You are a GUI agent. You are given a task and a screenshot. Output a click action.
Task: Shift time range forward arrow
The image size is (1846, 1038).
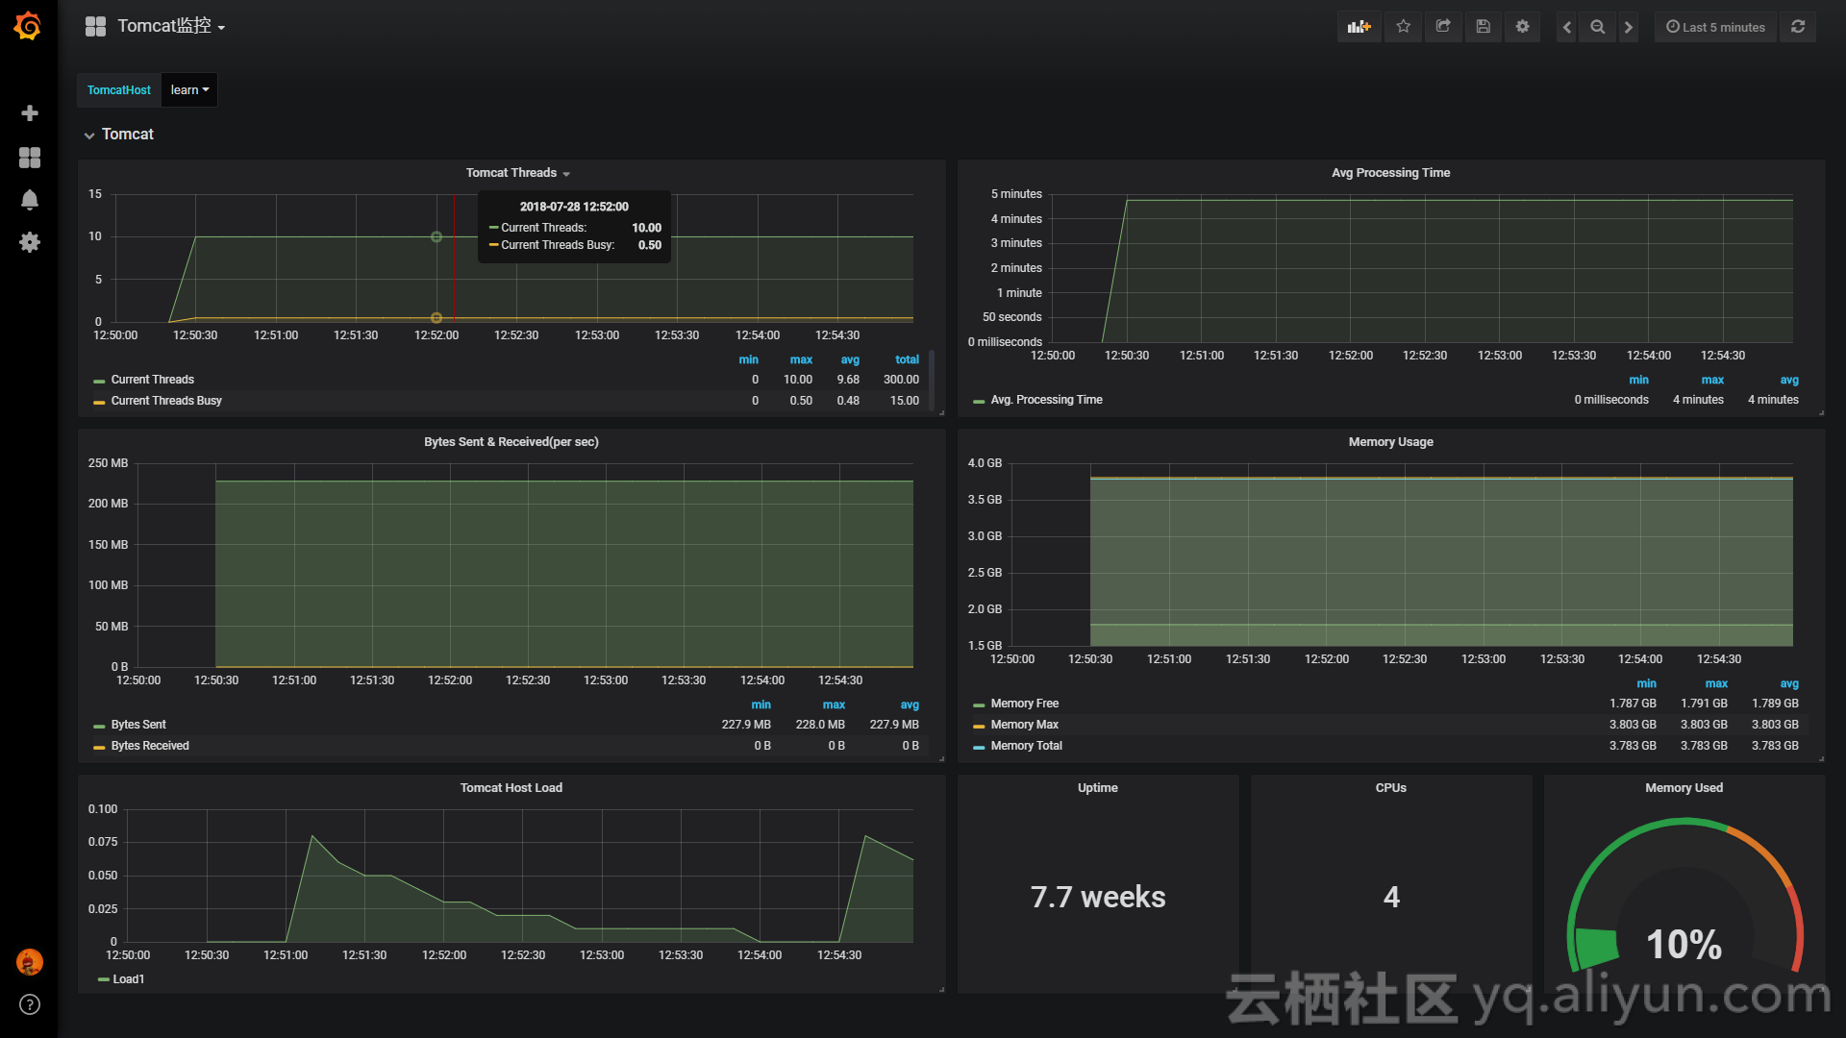(1629, 27)
